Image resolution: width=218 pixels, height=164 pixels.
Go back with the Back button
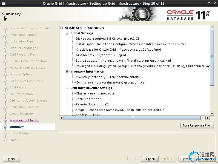click(x=150, y=159)
